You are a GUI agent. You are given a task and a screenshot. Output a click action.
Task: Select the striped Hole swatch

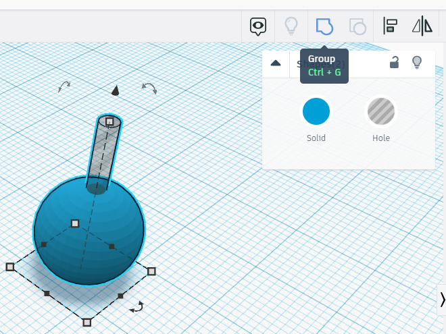click(x=381, y=111)
